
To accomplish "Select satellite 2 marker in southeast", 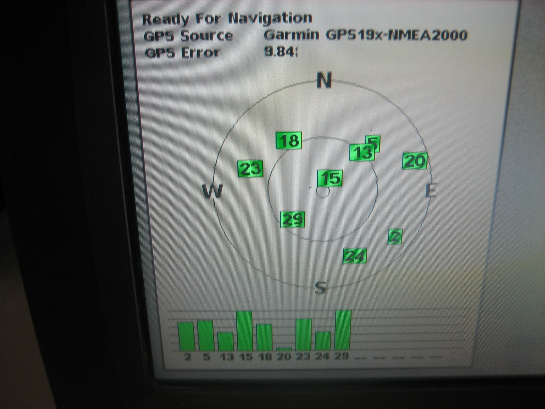I will point(395,236).
